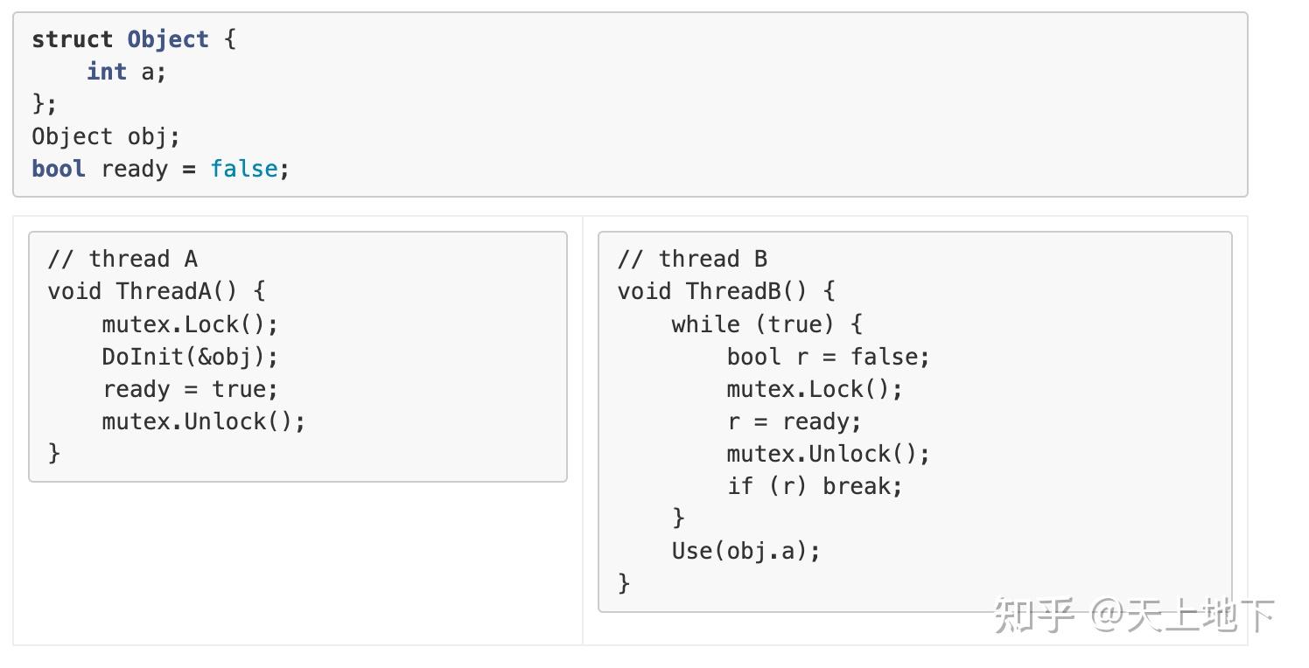The height and width of the screenshot is (668, 1309).
Task: Click the 'int a;' member declaration
Action: coord(126,72)
